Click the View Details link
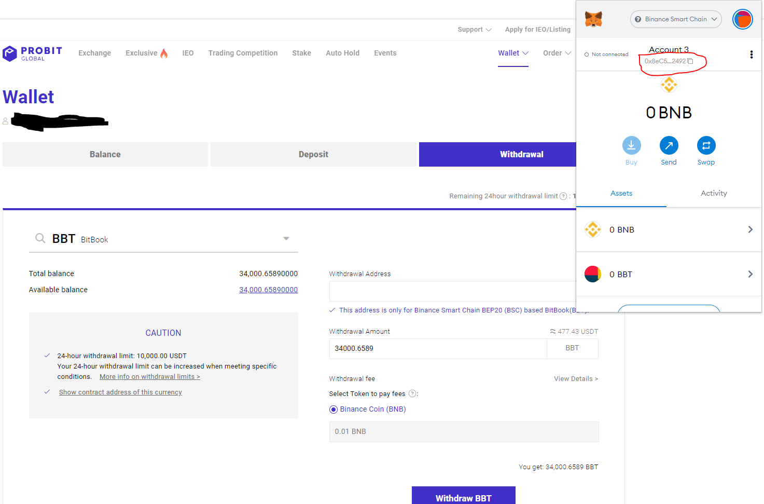 coord(576,379)
